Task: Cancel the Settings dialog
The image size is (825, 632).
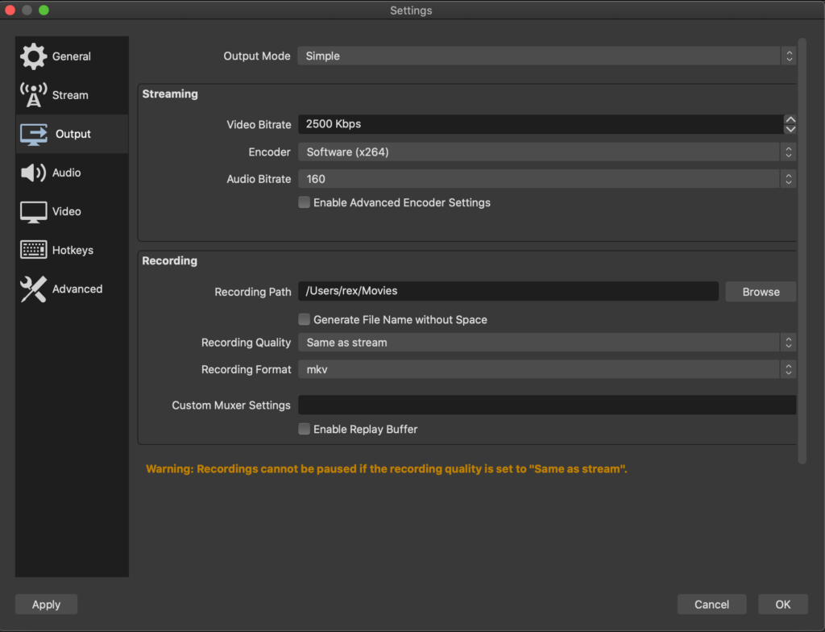Action: click(711, 604)
